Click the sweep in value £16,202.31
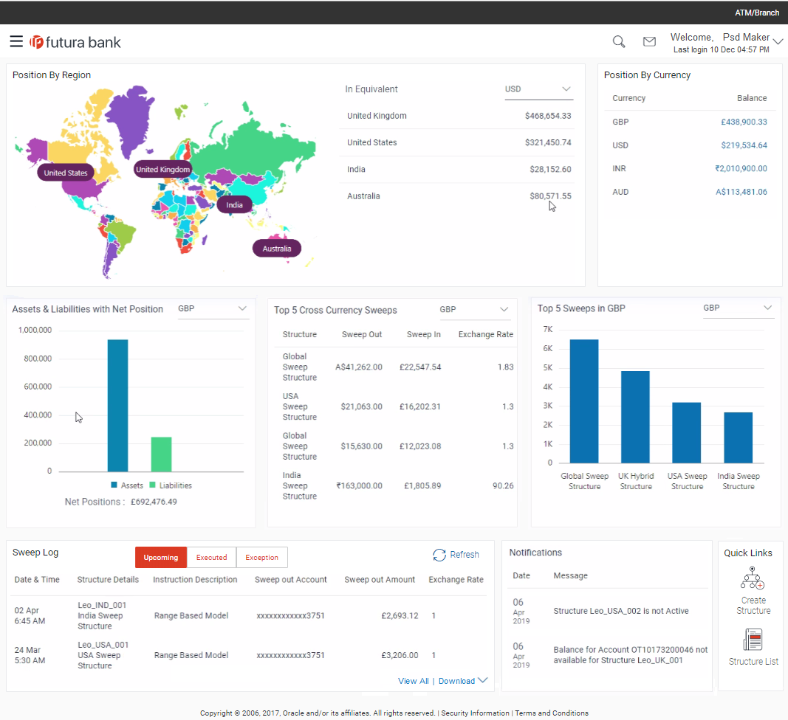The height and width of the screenshot is (720, 788). (420, 406)
